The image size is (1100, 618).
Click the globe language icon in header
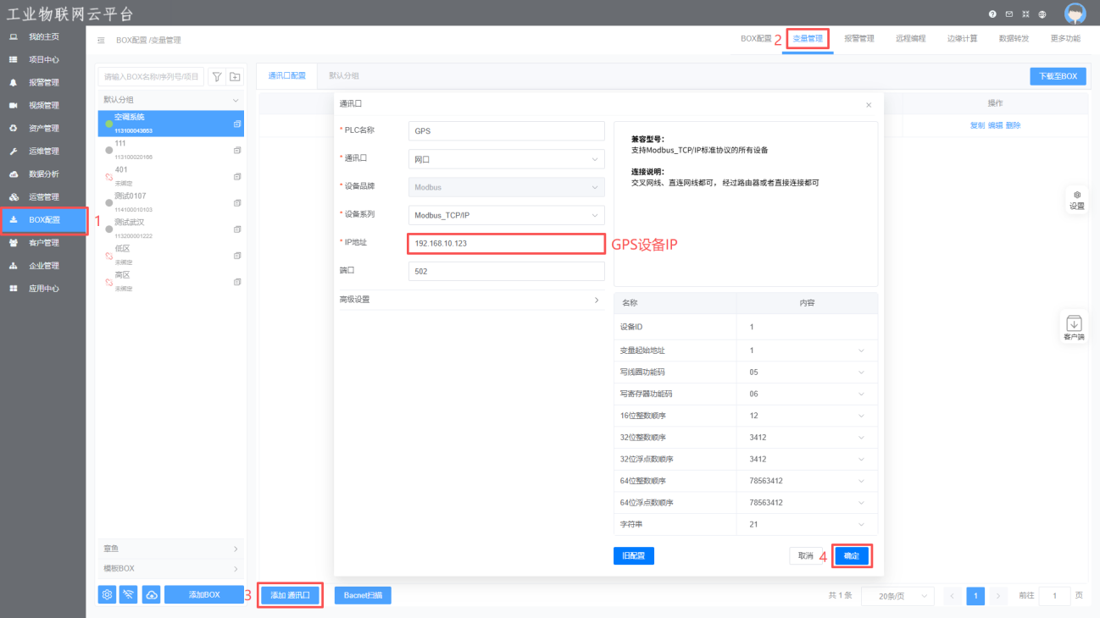(1042, 14)
